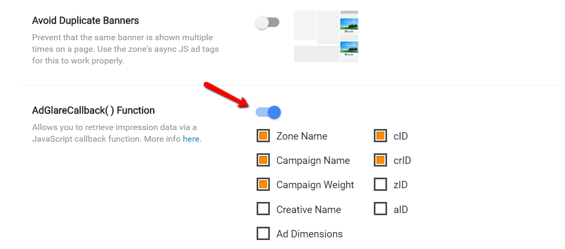Enable the zID checkbox
Screen dimensions: 565x249
tap(381, 185)
